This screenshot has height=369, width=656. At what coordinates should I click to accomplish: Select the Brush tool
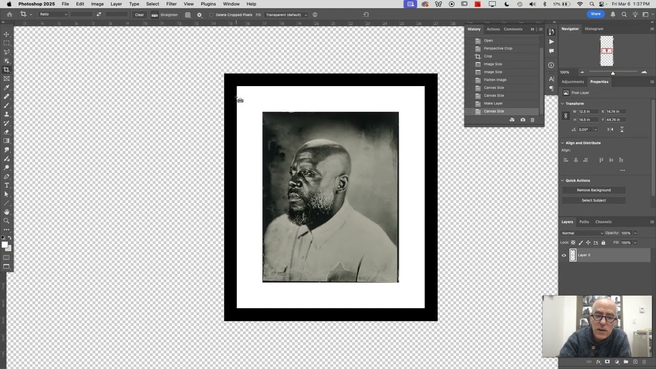click(7, 105)
